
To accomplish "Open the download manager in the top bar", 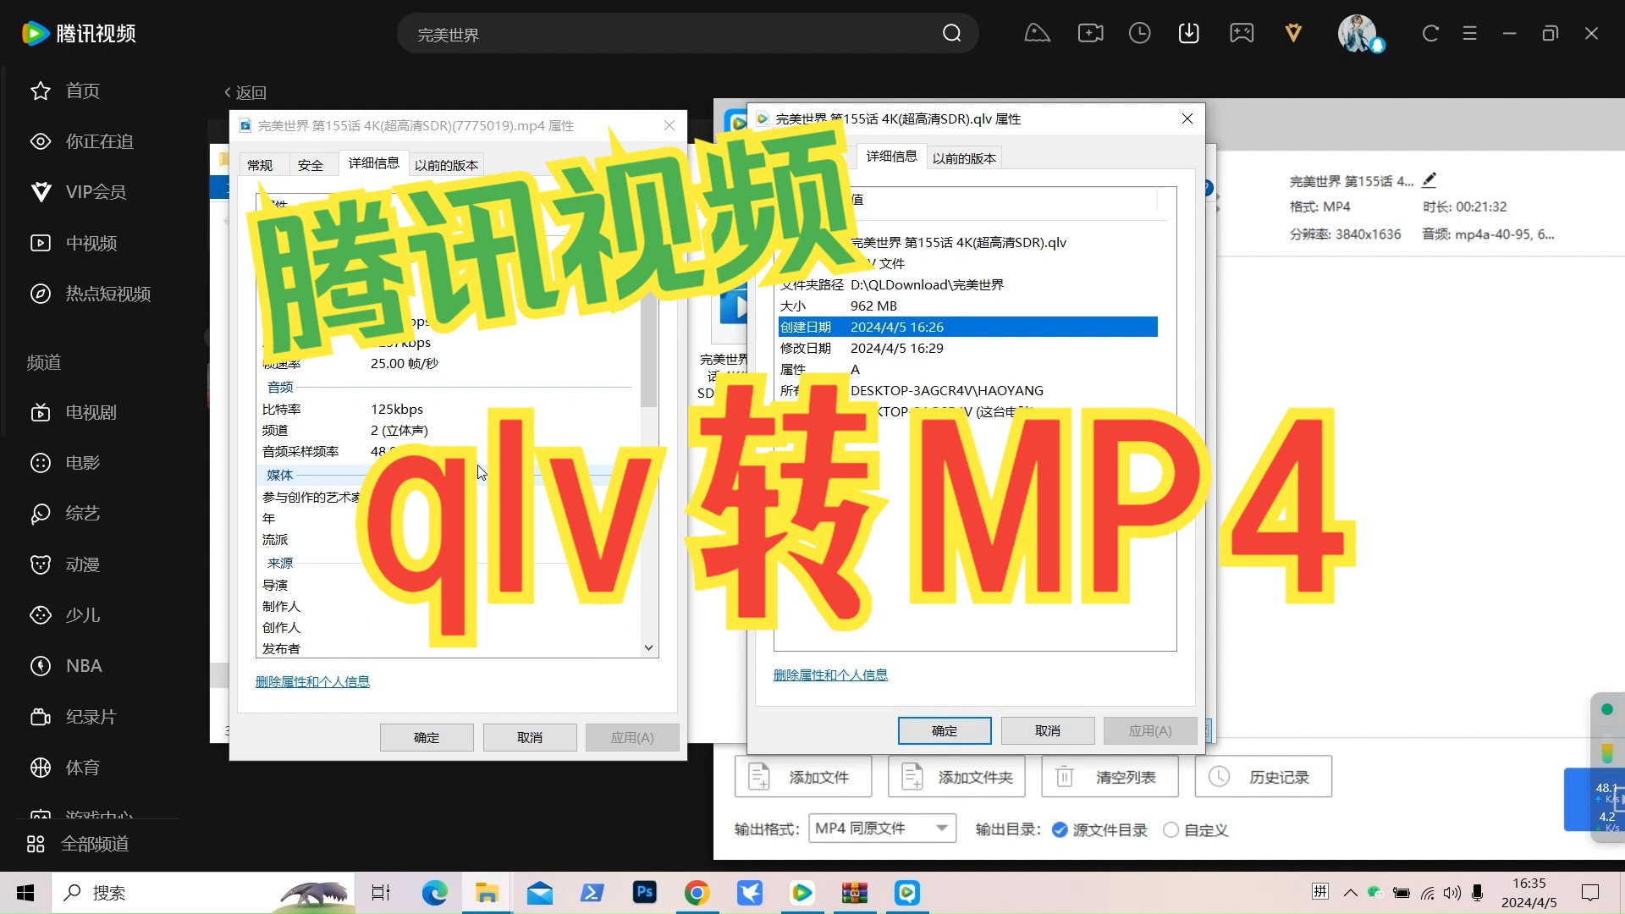I will 1189,33.
